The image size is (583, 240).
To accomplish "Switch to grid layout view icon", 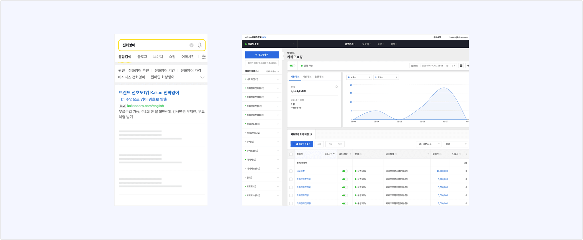I will coord(461,66).
